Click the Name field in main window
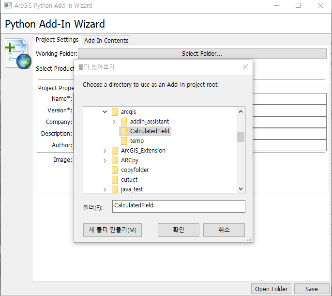This screenshot has height=296, width=332. point(289,99)
